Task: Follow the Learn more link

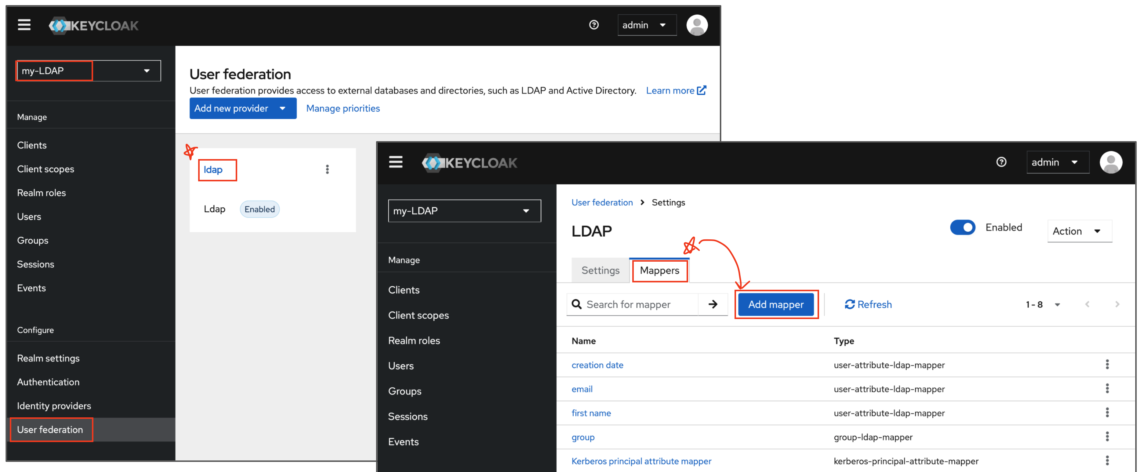Action: pos(676,90)
